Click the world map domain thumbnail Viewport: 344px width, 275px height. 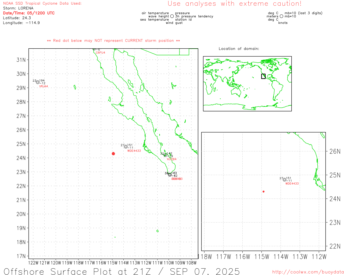247,84
